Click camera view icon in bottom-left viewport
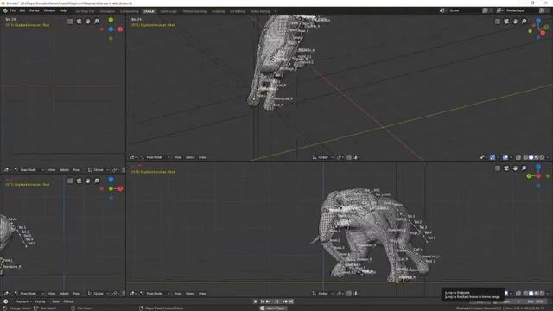The height and width of the screenshot is (311, 553). 79,181
